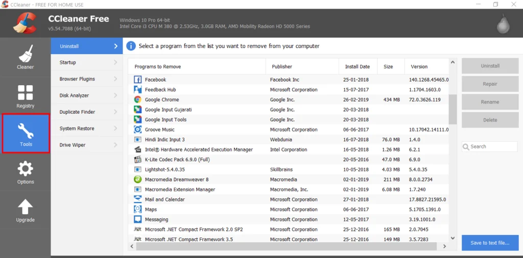523x258 pixels.
Task: Focus the Search input field
Action: pyautogui.click(x=490, y=146)
